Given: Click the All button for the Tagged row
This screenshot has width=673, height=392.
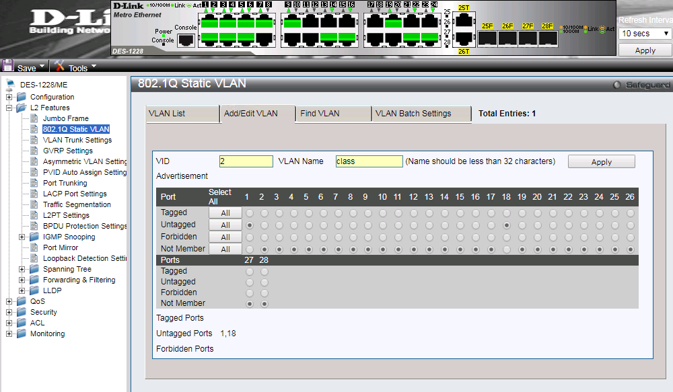Looking at the screenshot, I should pos(225,212).
